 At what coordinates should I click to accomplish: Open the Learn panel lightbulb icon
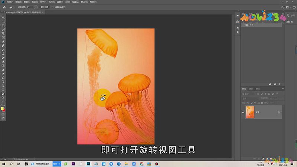coord(288,16)
